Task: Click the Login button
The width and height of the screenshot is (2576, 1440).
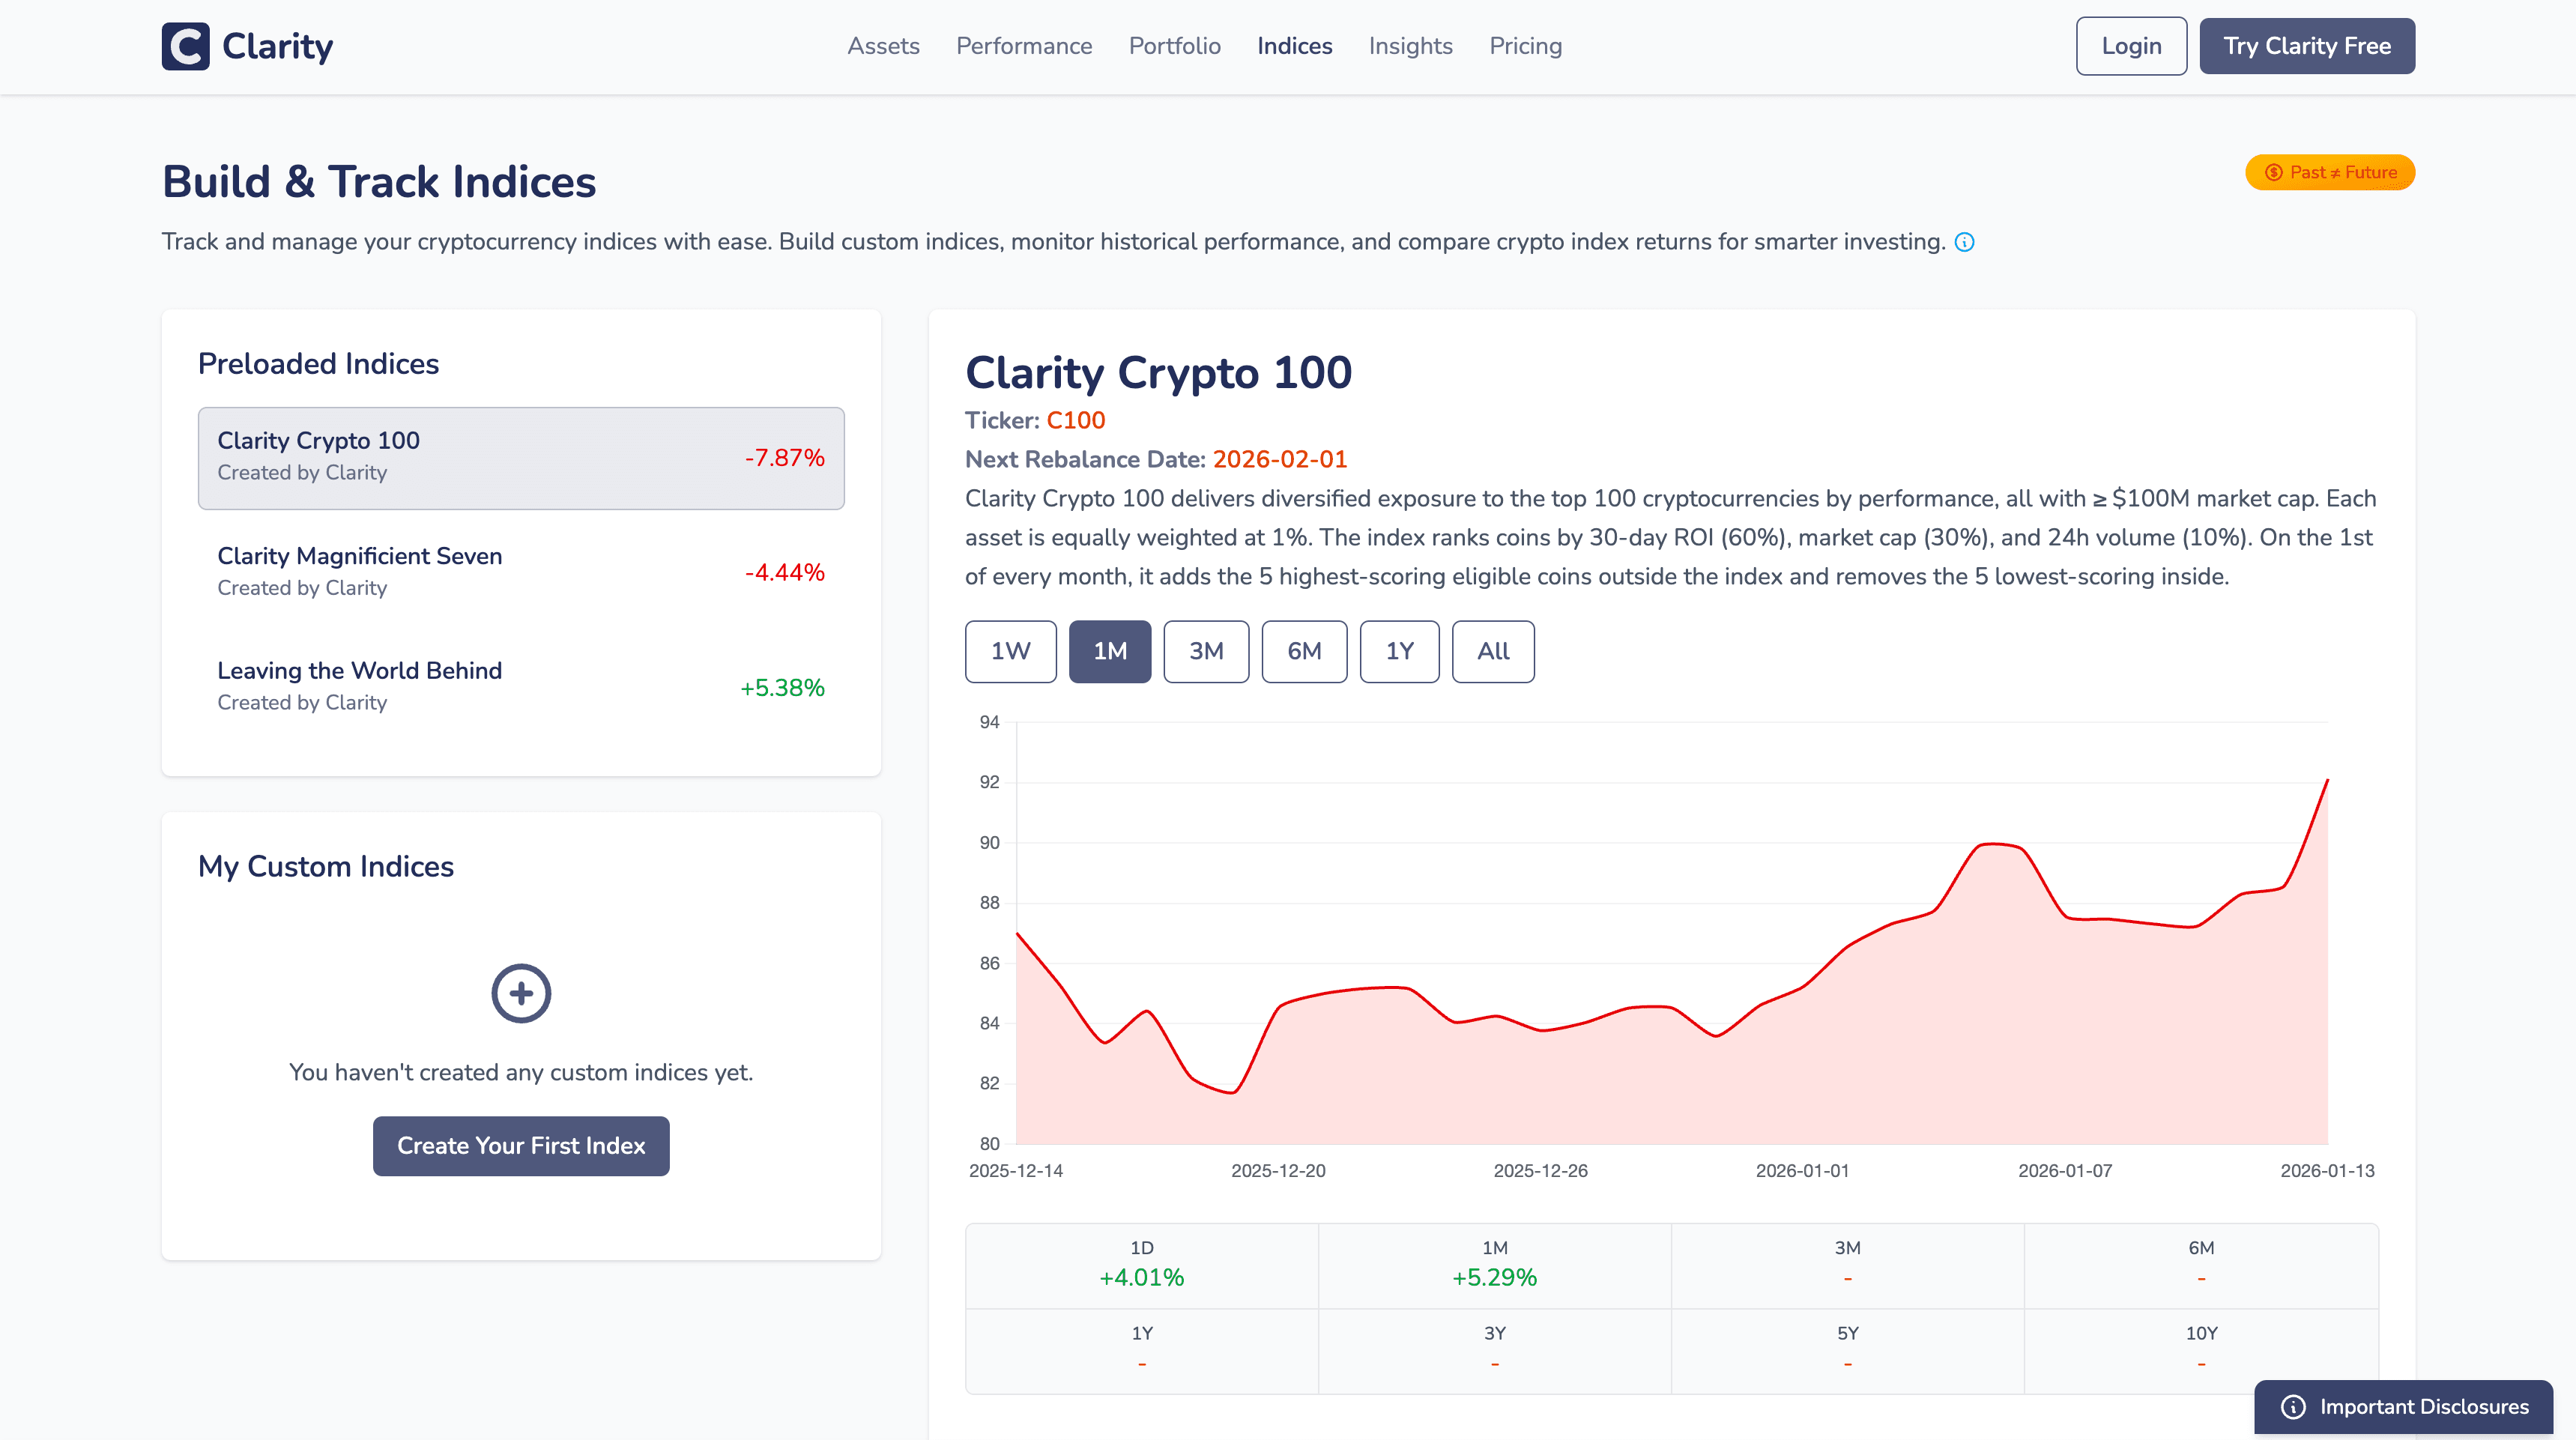Action: (x=2130, y=46)
